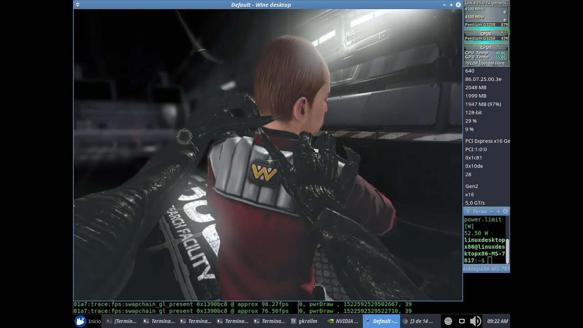The image size is (583, 328).
Task: Click the NVIDIA icon in the taskbar
Action: [331, 321]
